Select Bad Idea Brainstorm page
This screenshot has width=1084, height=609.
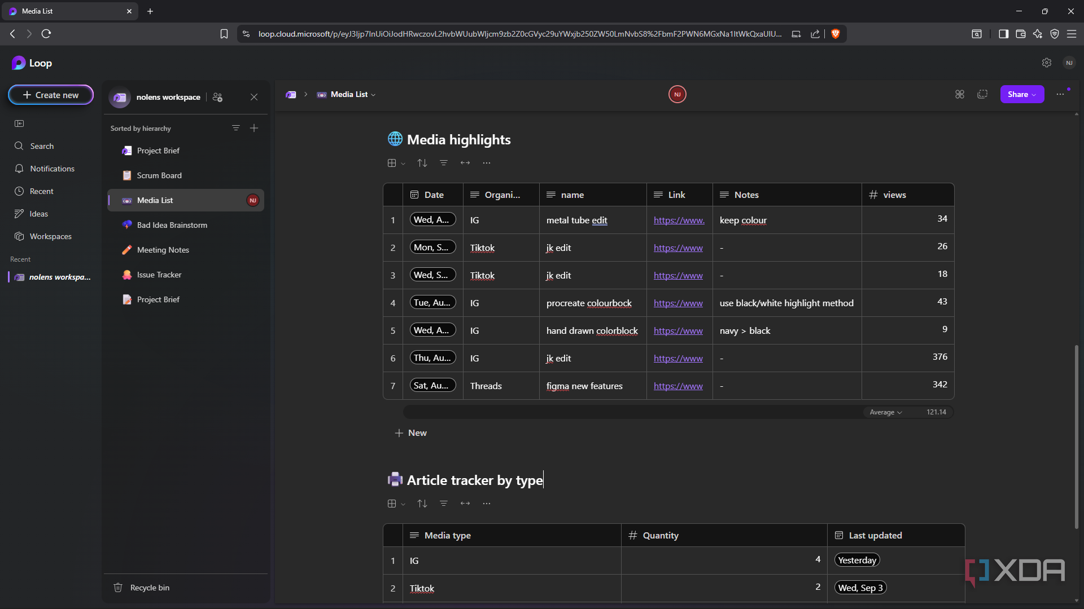pyautogui.click(x=172, y=225)
